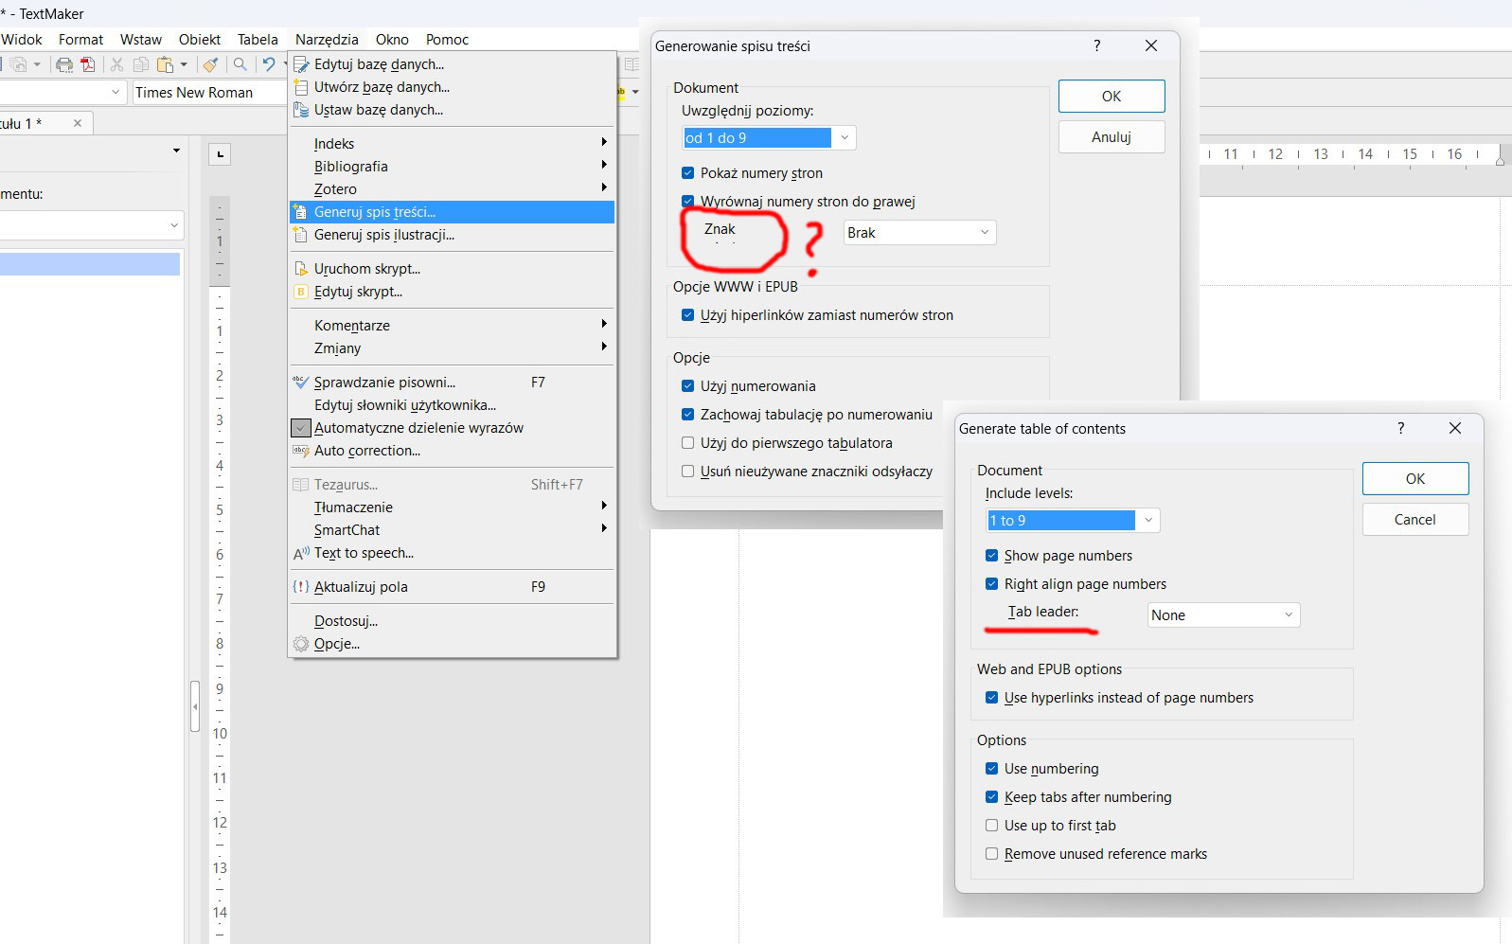
Task: Click the Search magnifier icon
Action: (x=240, y=64)
